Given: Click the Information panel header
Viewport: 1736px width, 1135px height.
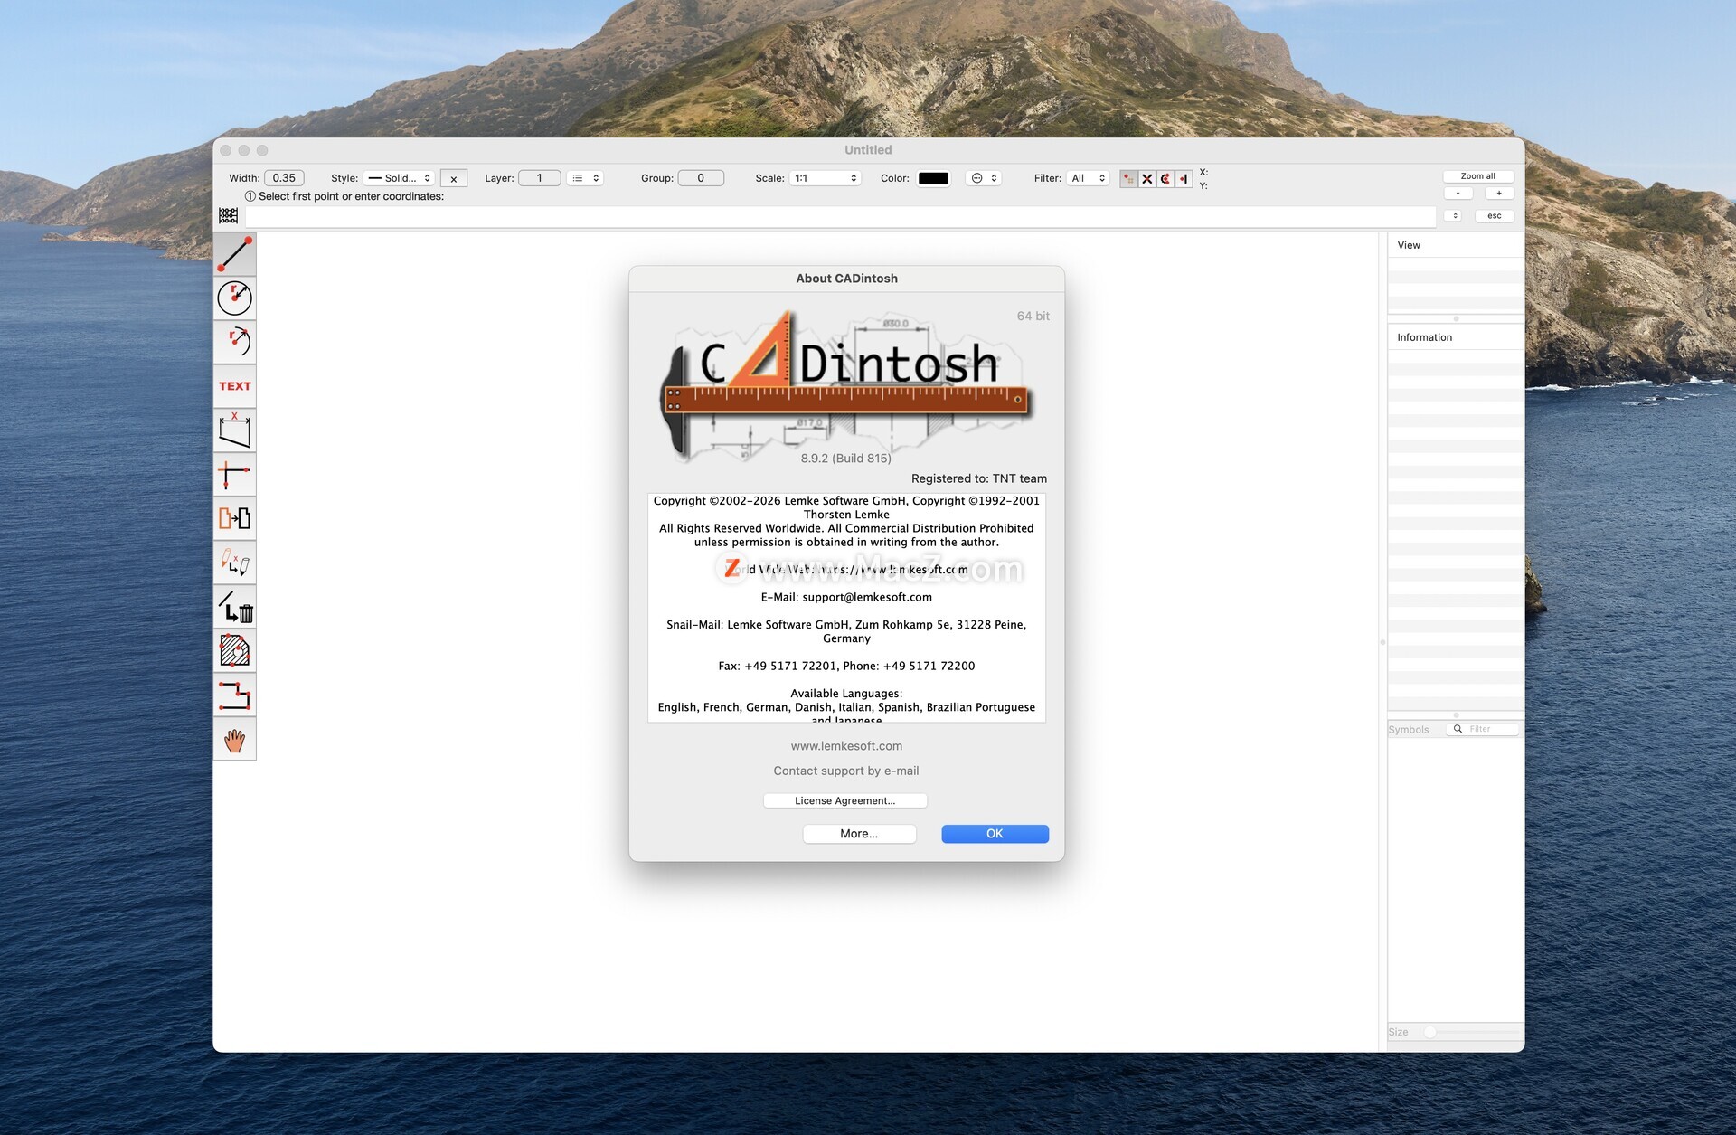Looking at the screenshot, I should point(1456,337).
